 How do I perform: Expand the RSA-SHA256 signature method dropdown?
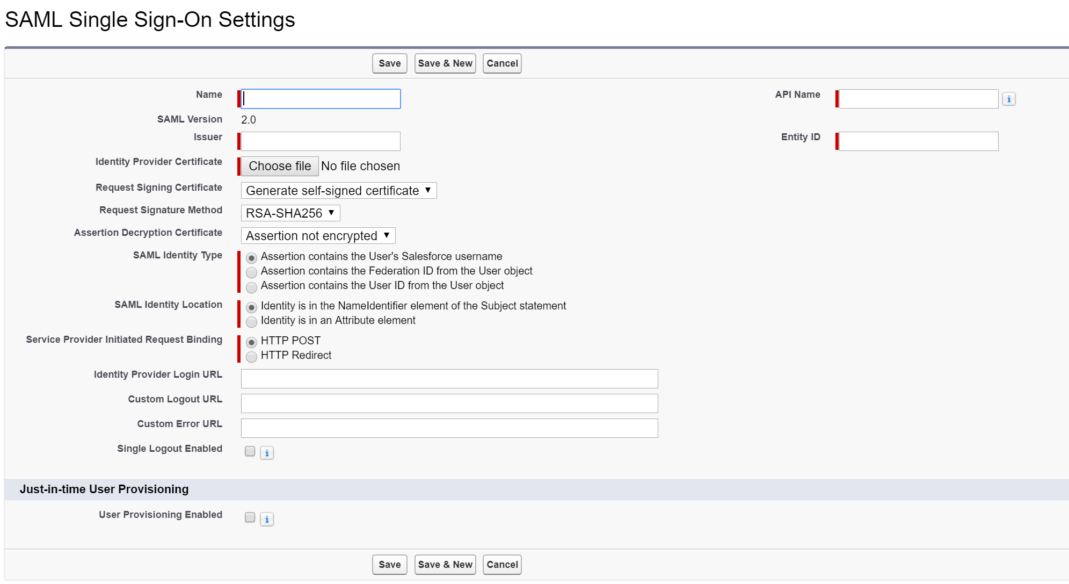point(290,213)
